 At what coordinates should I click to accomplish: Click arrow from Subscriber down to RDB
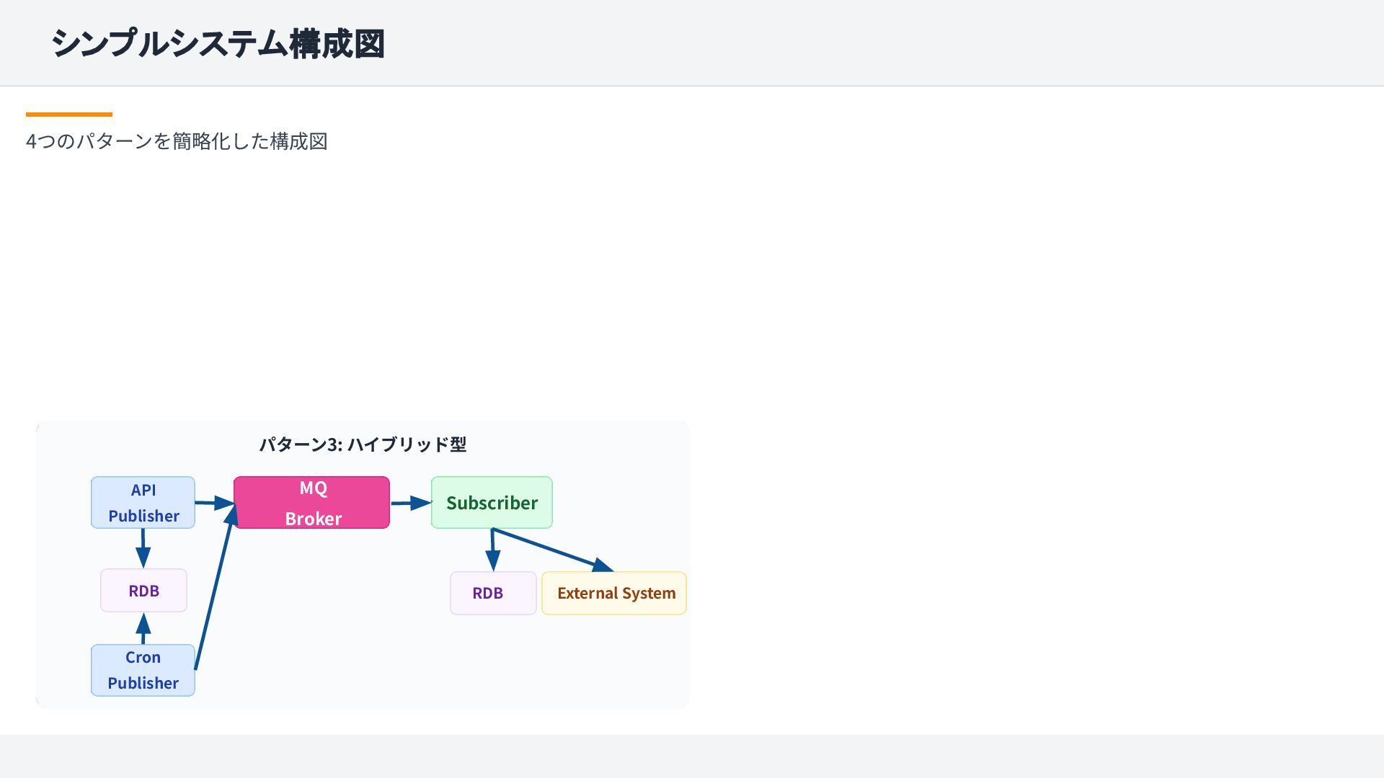492,549
